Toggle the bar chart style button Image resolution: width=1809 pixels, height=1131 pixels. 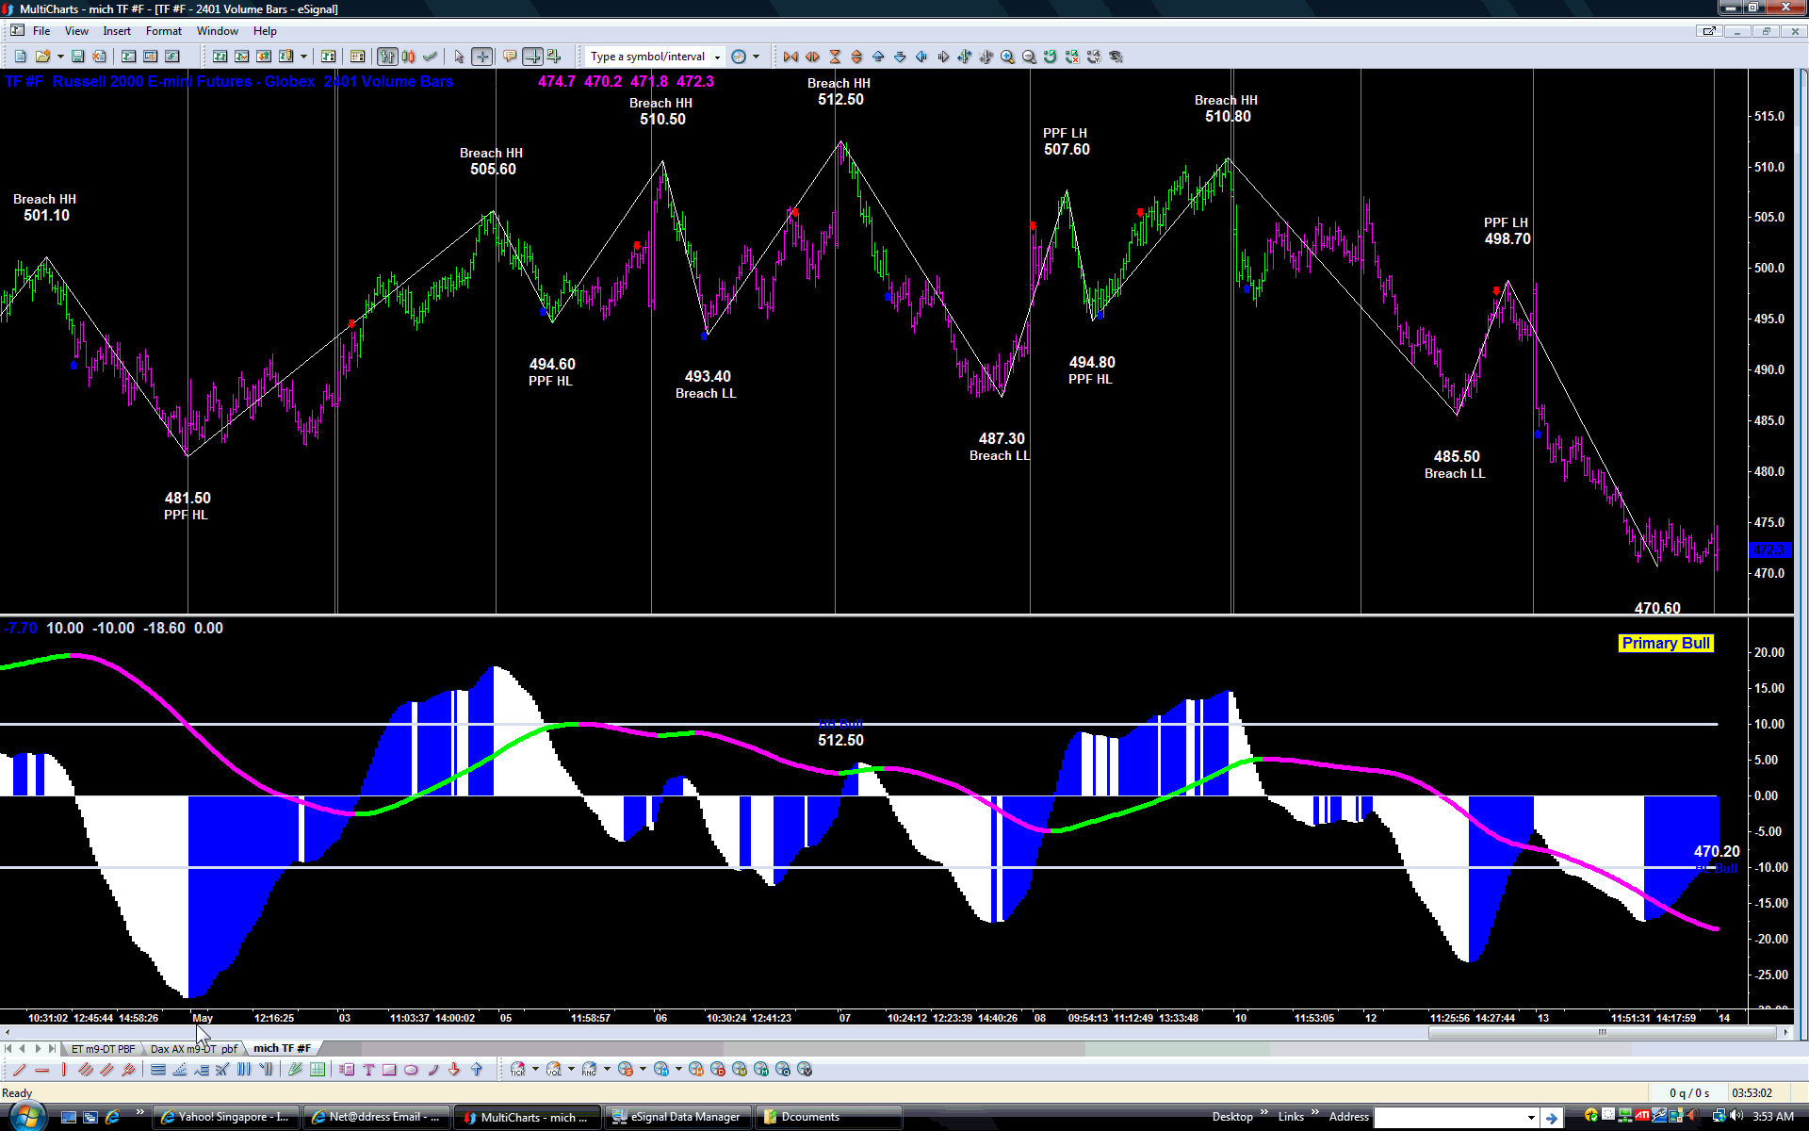click(386, 57)
